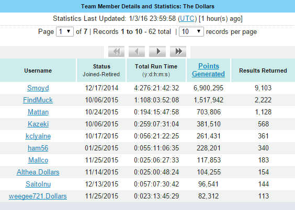Go to previous page arrow
Image resolution: width=295 pixels, height=210 pixels.
click(137, 51)
